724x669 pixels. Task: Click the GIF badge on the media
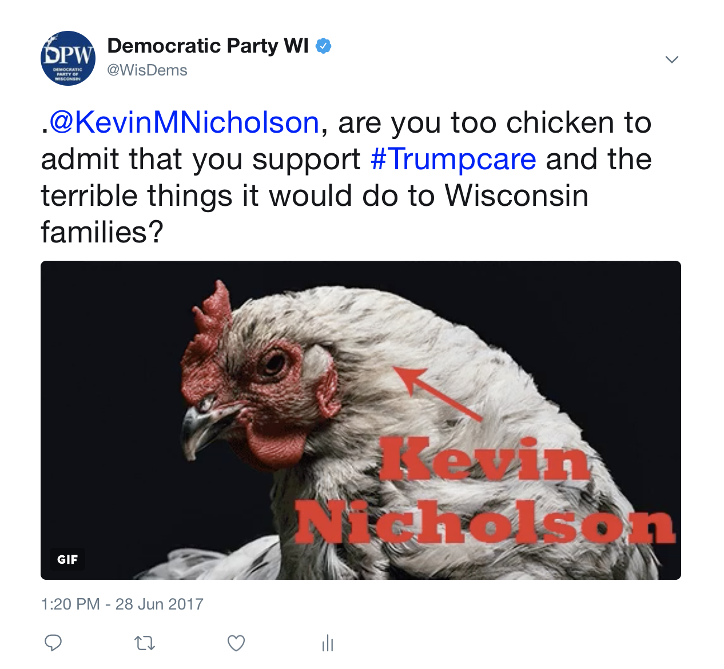pyautogui.click(x=67, y=559)
